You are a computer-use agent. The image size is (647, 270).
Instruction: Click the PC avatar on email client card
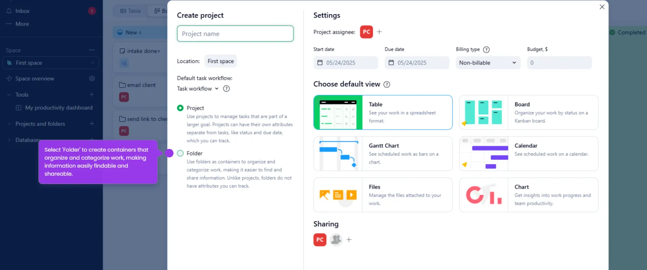(x=124, y=97)
